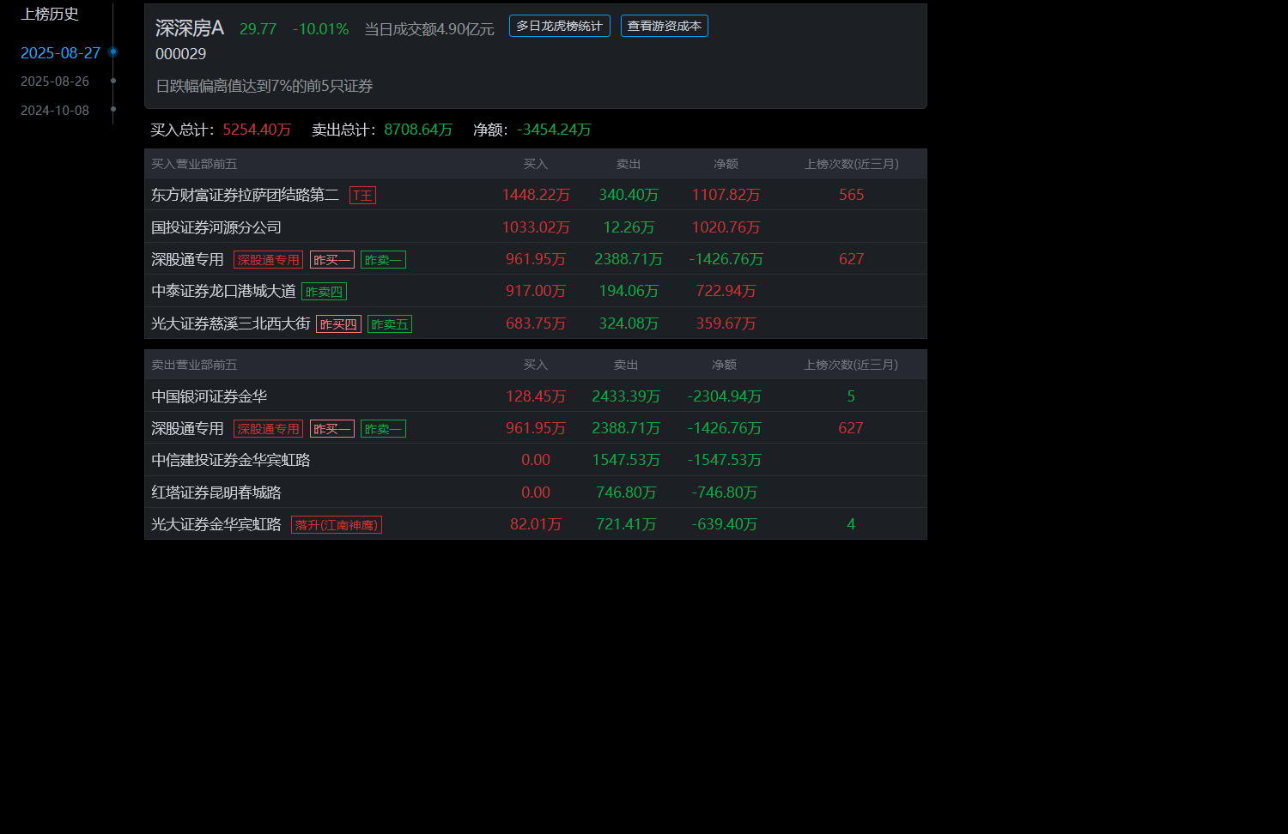Click buy value 82.01万
This screenshot has height=834, width=1288.
tap(536, 524)
